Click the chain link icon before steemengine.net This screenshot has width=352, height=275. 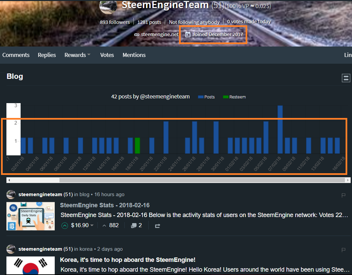[x=136, y=35]
